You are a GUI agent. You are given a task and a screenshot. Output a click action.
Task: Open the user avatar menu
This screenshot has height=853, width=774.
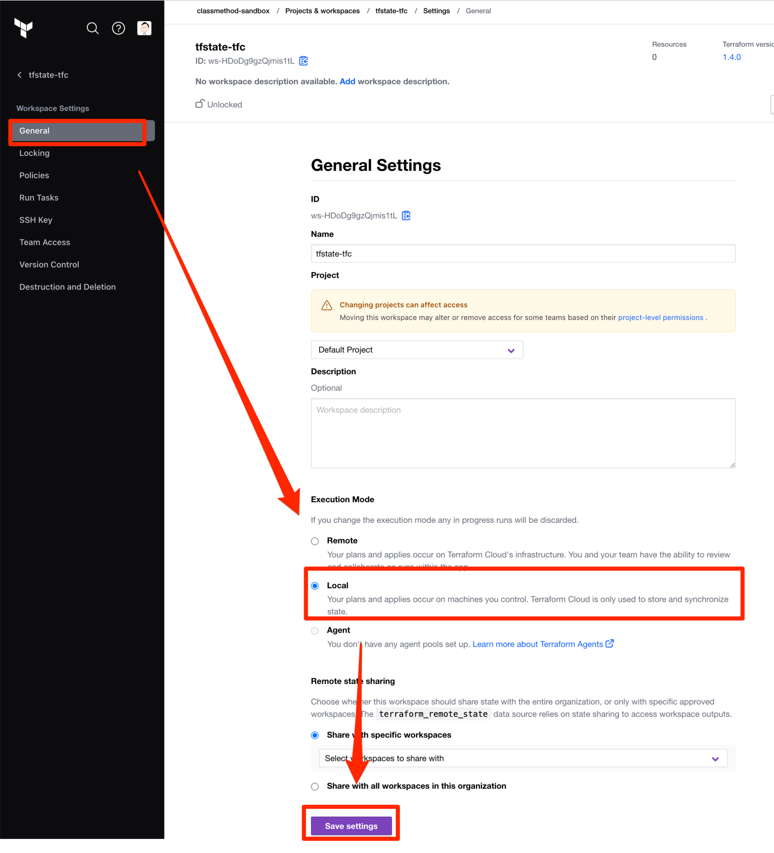click(x=144, y=28)
